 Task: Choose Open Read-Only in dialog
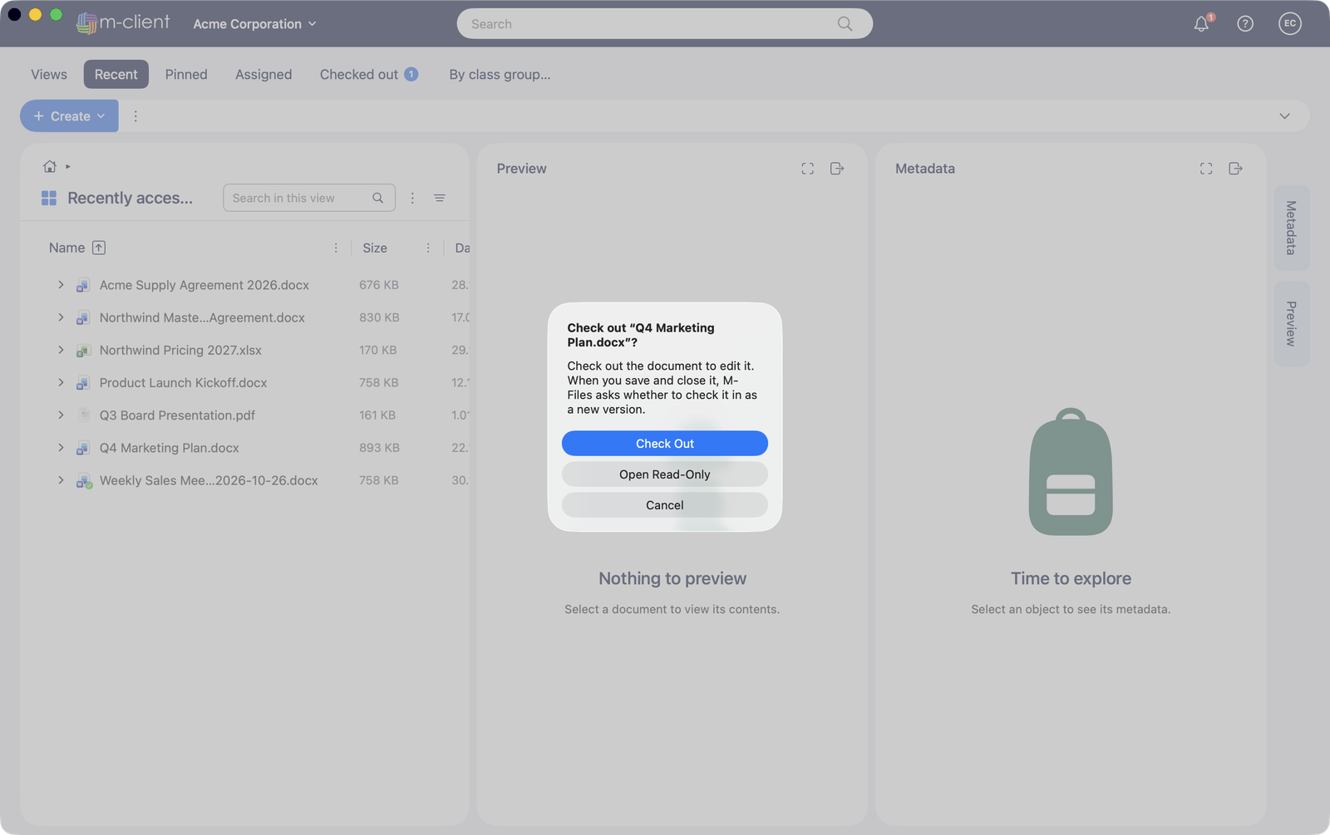[665, 474]
